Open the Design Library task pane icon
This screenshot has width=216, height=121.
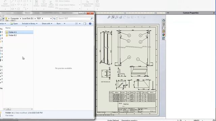click(164, 24)
